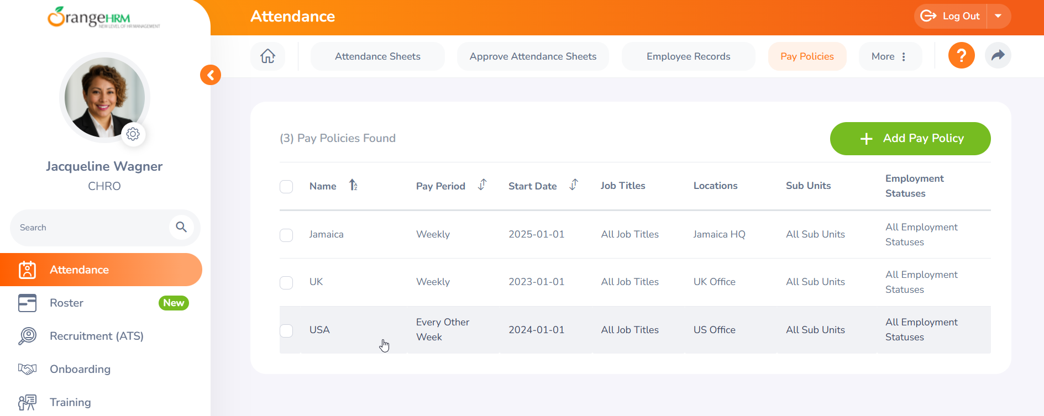
Task: Expand the Log Out dropdown arrow
Action: pyautogui.click(x=998, y=16)
